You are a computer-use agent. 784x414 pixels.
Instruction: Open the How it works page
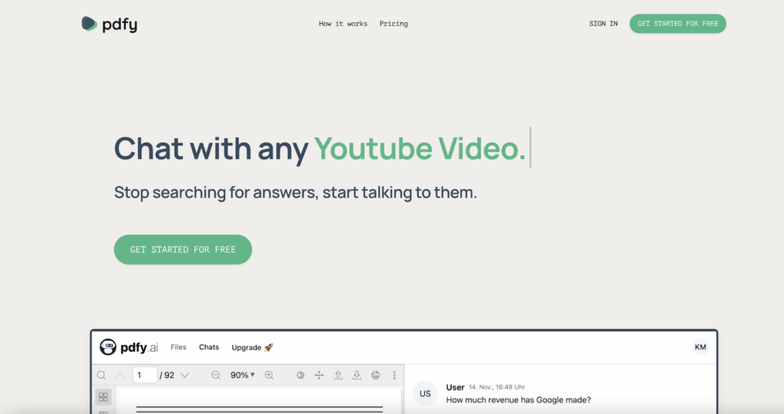[343, 24]
